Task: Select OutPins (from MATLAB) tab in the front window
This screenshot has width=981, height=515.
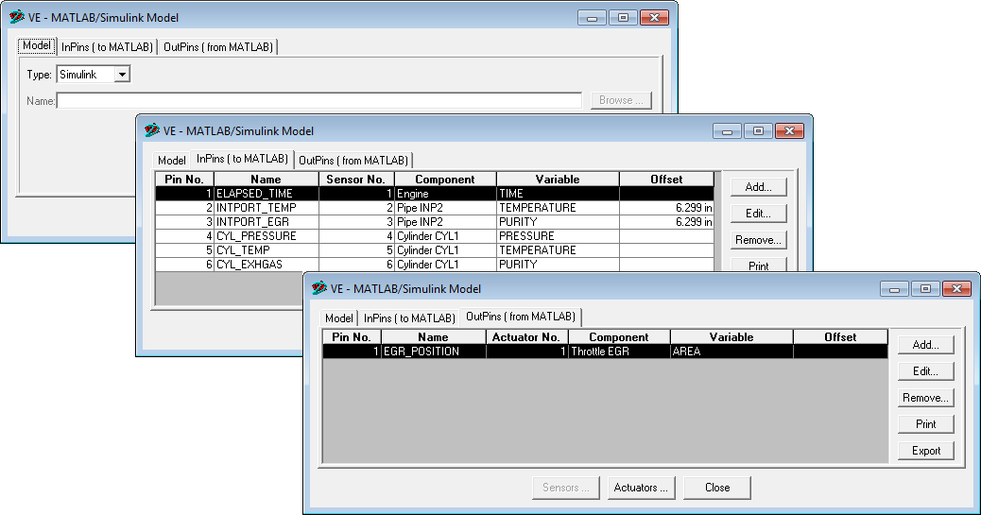Action: [521, 317]
